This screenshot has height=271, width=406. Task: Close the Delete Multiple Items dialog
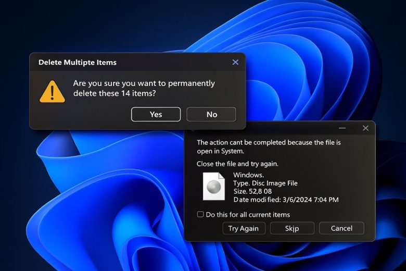[x=235, y=62]
